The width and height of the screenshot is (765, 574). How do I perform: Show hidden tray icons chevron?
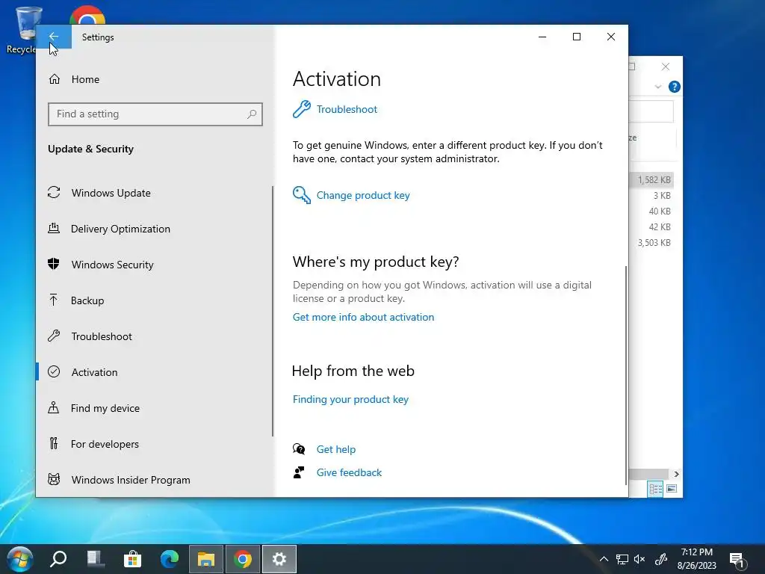pyautogui.click(x=604, y=559)
